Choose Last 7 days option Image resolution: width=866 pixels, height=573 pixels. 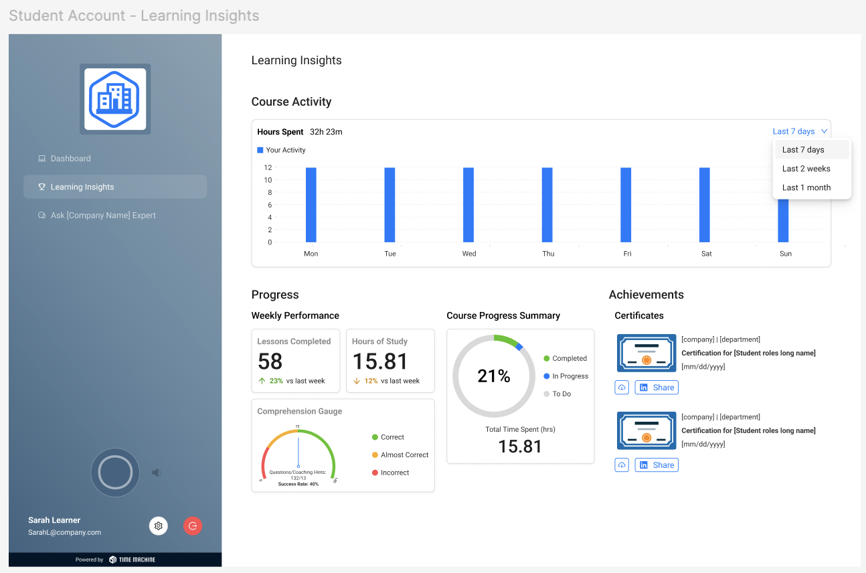tap(812, 150)
